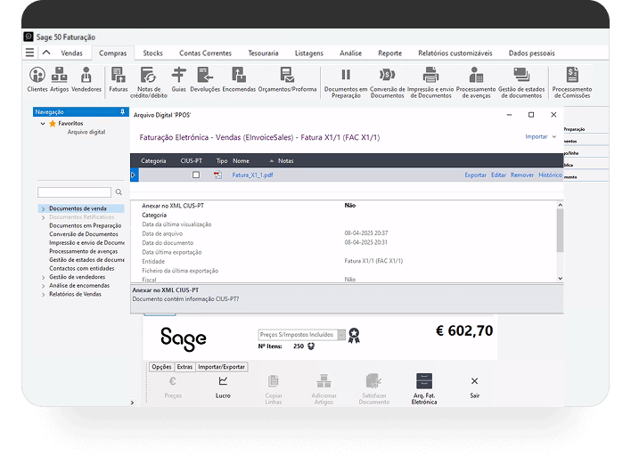Open Impressão e envio de Documentos
Screen dimensions: 631x464
(430, 78)
